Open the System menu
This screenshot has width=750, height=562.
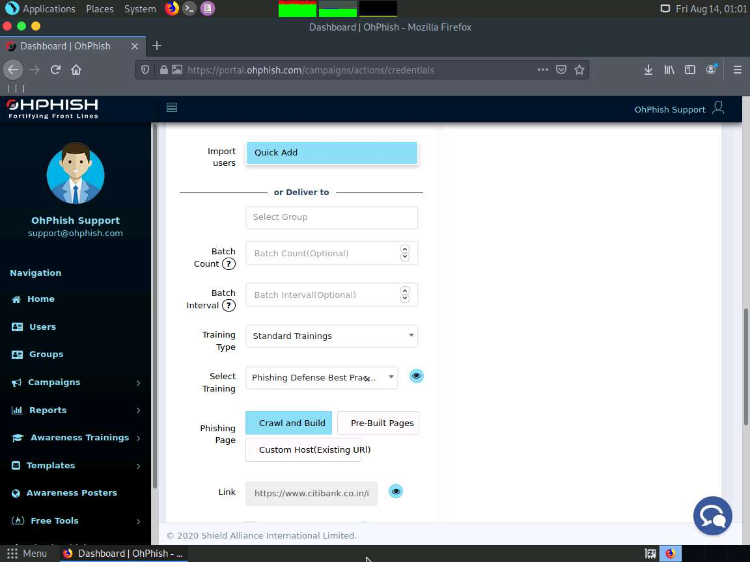[140, 8]
